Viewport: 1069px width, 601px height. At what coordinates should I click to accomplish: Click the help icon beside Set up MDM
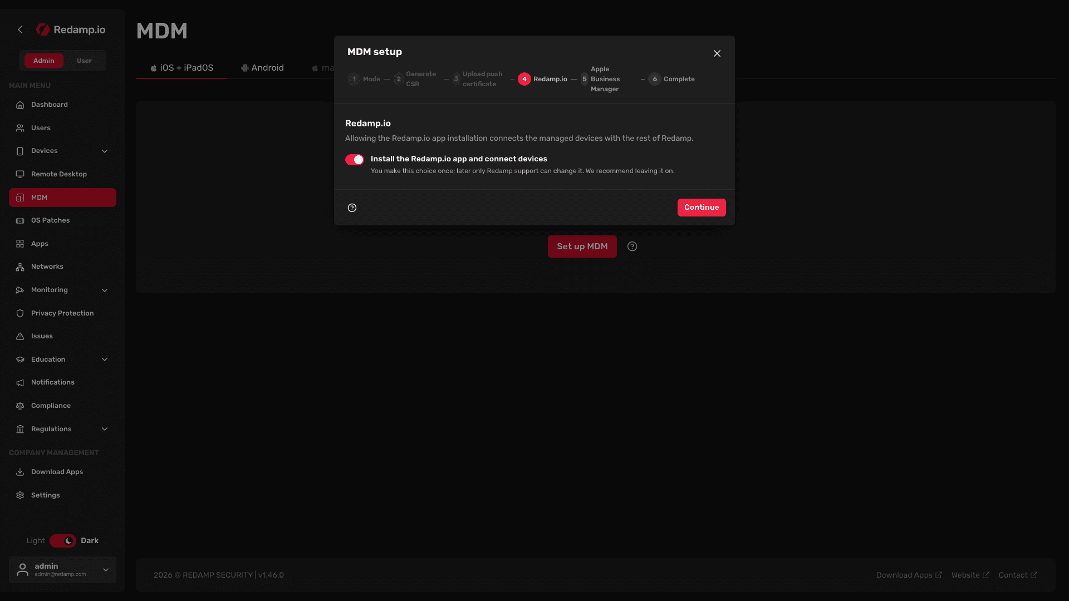tap(632, 247)
